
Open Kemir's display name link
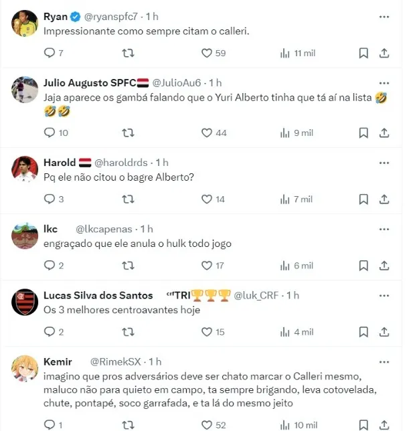[x=58, y=361]
